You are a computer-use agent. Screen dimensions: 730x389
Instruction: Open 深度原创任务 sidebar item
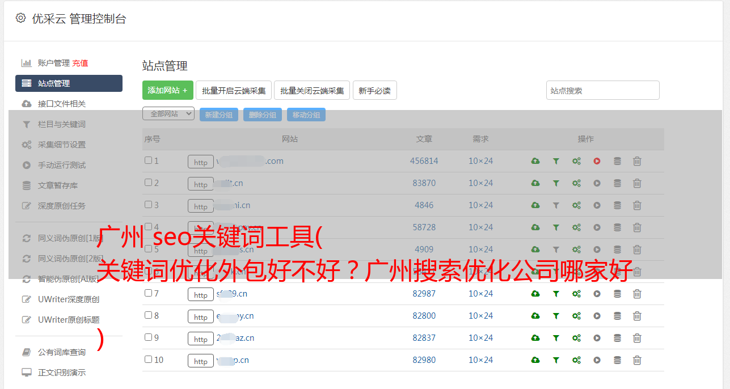[x=62, y=206]
